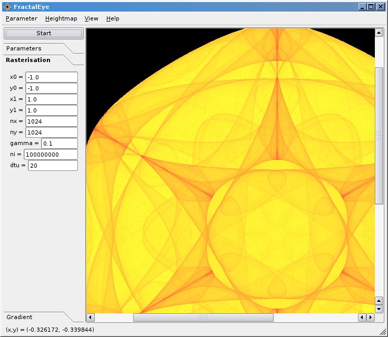Image resolution: width=388 pixels, height=337 pixels.
Task: Click the nx field showing 1024
Action: click(52, 121)
